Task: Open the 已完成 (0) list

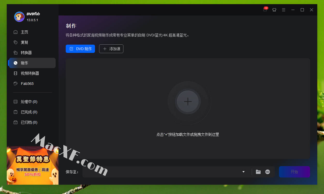Action: (29, 112)
